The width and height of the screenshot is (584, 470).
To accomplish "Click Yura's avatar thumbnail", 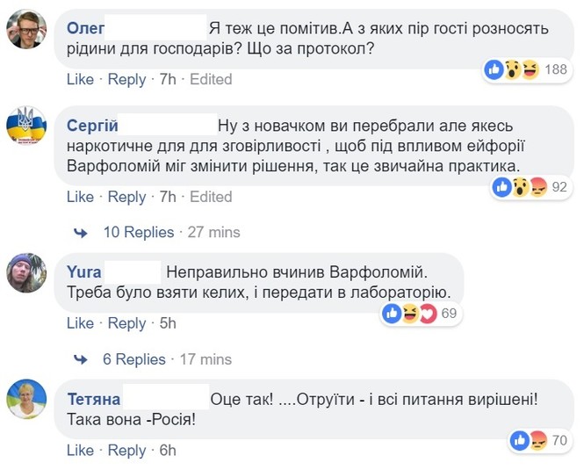I will pos(26,274).
